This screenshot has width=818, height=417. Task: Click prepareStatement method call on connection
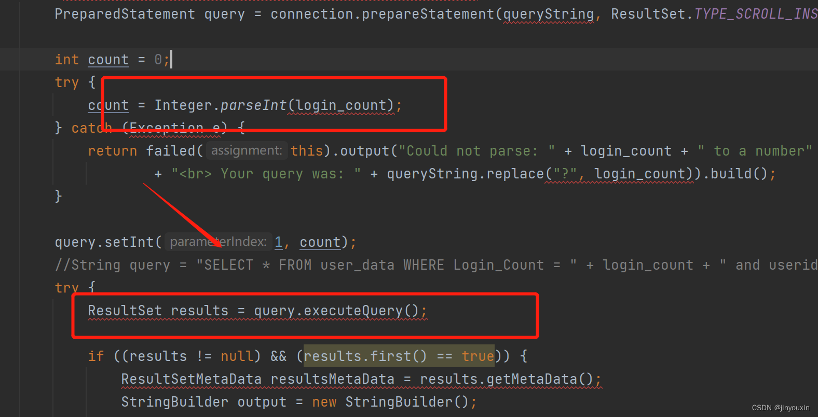pyautogui.click(x=428, y=14)
